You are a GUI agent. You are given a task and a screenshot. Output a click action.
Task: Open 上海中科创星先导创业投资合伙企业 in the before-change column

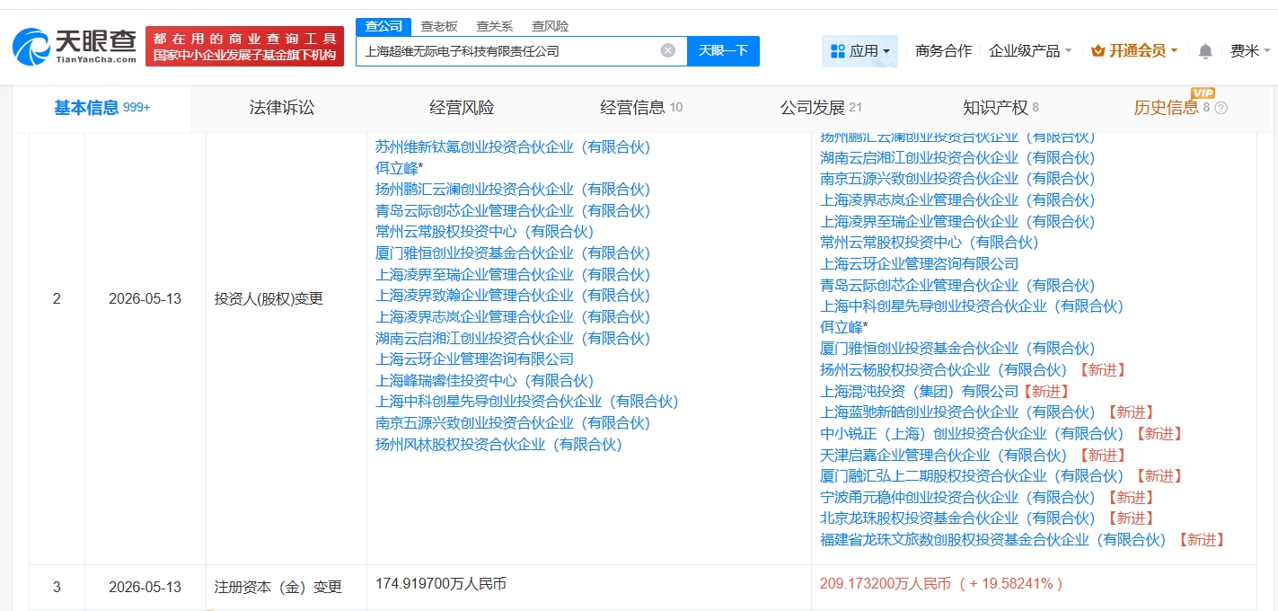(527, 402)
